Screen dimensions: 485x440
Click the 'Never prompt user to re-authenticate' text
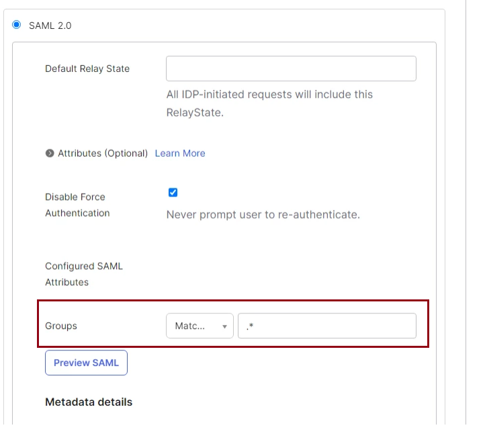point(263,215)
